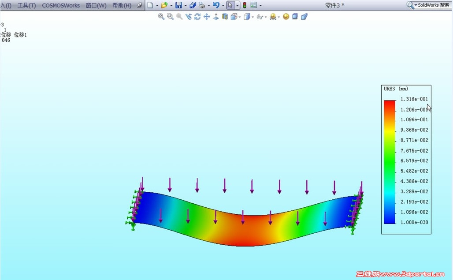
Task: Expand the SolidWorks search type dropdown arrow
Action: coord(416,5)
